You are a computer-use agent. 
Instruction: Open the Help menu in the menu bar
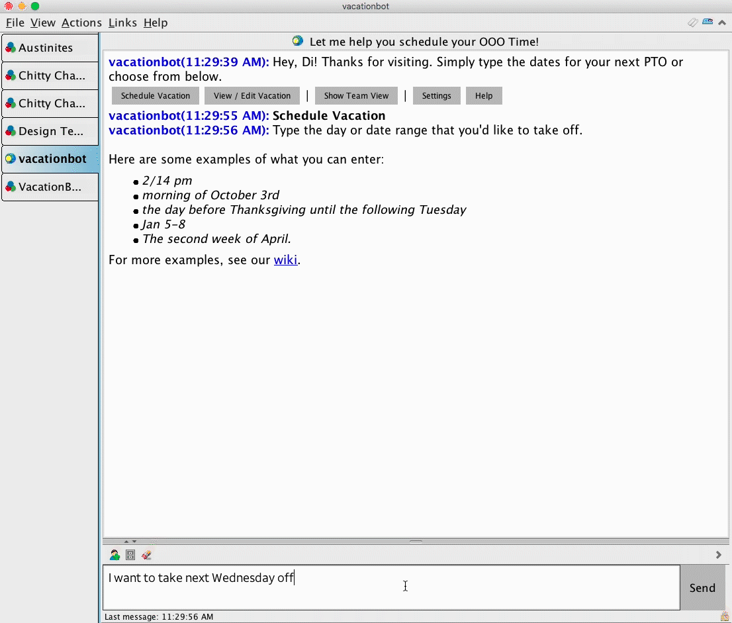coord(156,23)
